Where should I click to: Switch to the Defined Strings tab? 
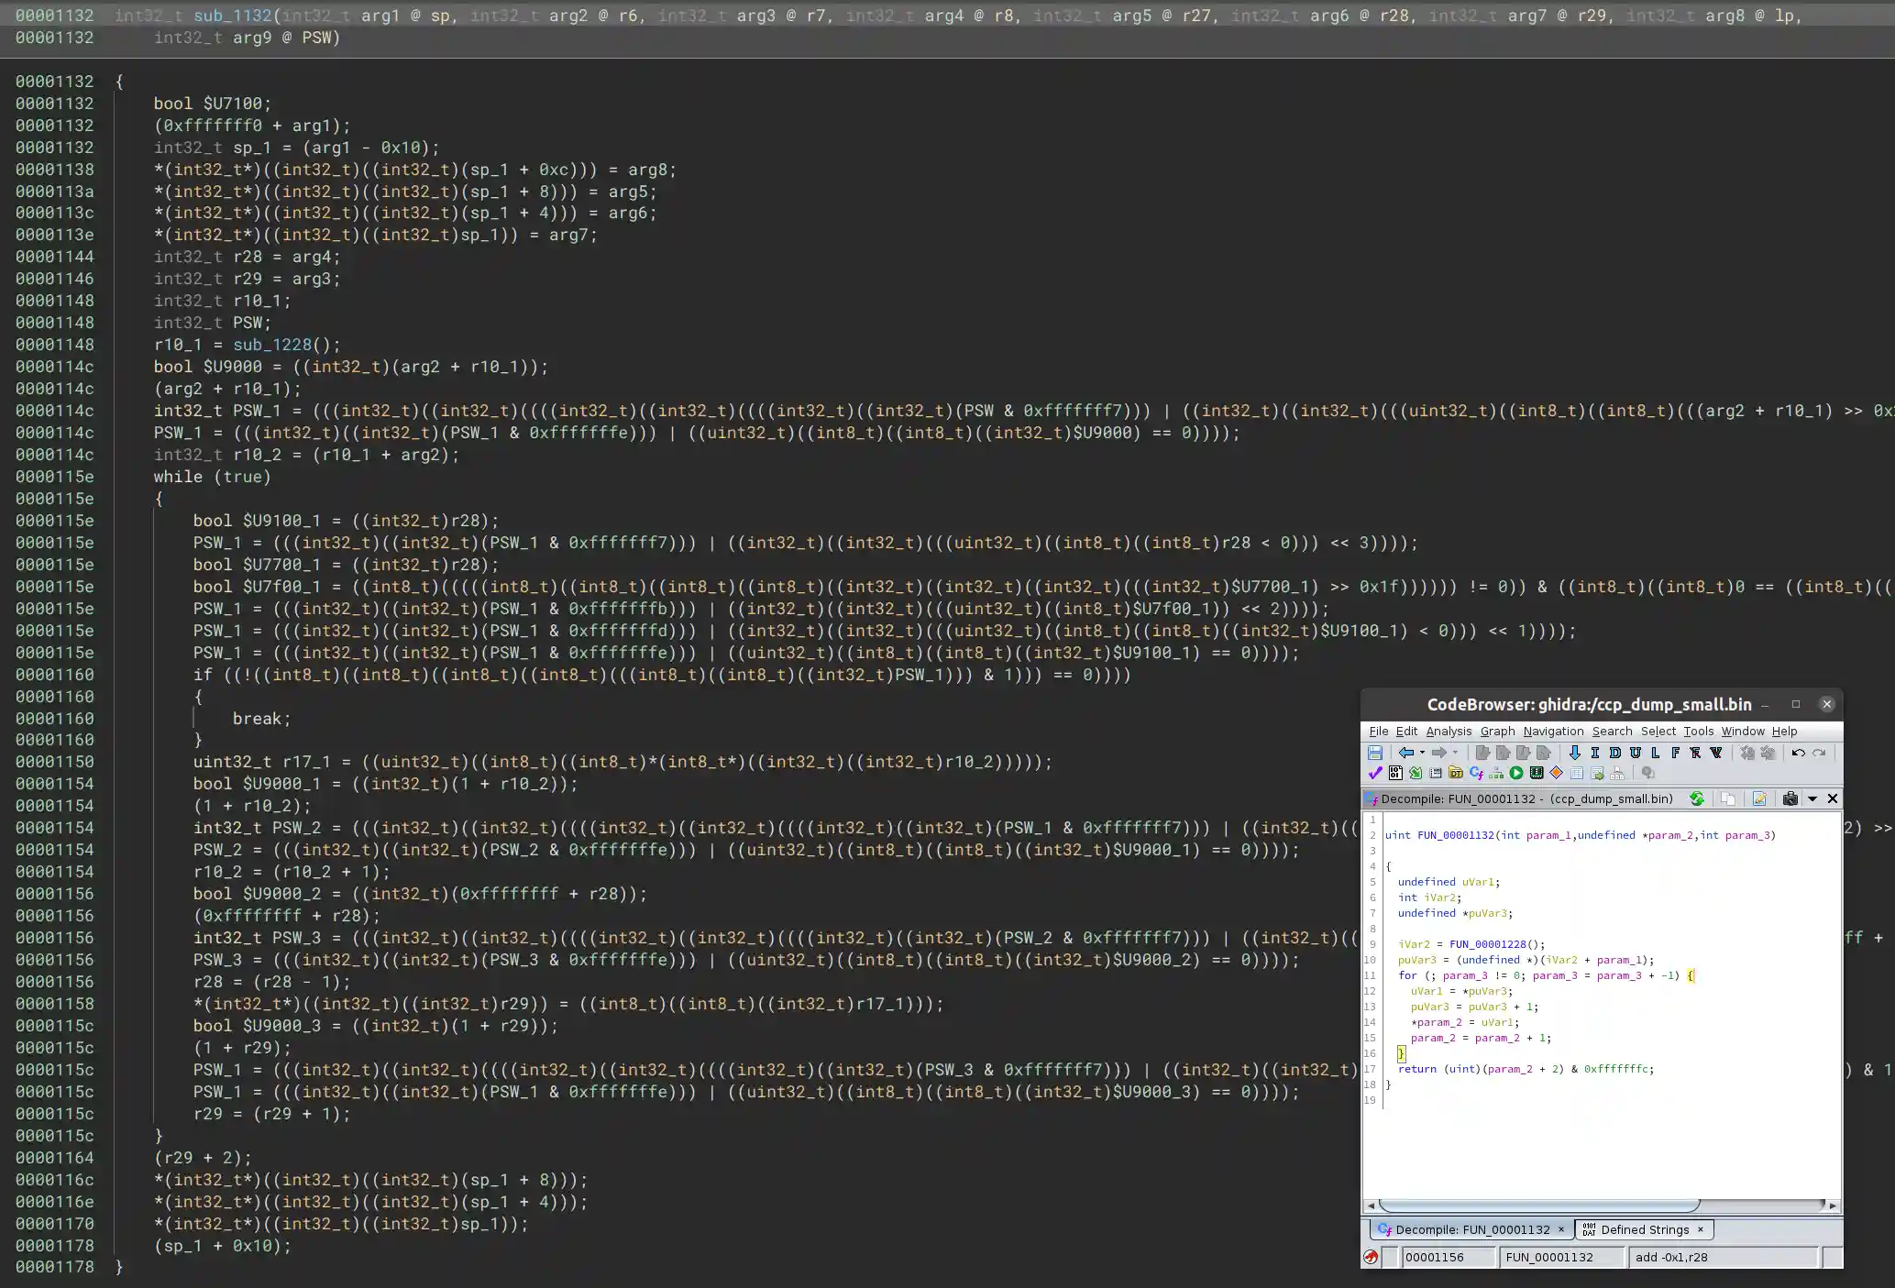[x=1644, y=1229]
